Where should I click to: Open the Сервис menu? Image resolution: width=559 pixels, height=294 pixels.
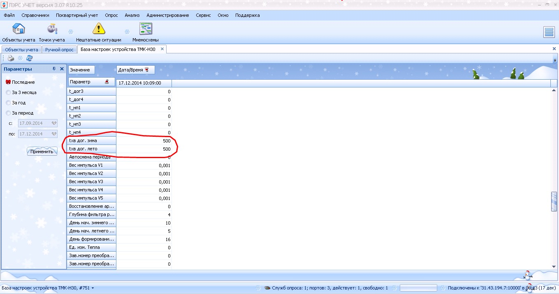click(203, 15)
